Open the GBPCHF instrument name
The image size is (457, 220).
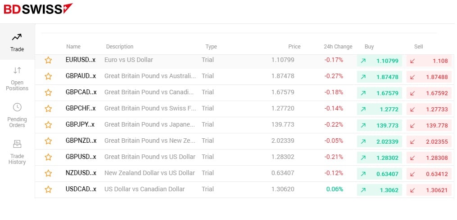(81, 109)
